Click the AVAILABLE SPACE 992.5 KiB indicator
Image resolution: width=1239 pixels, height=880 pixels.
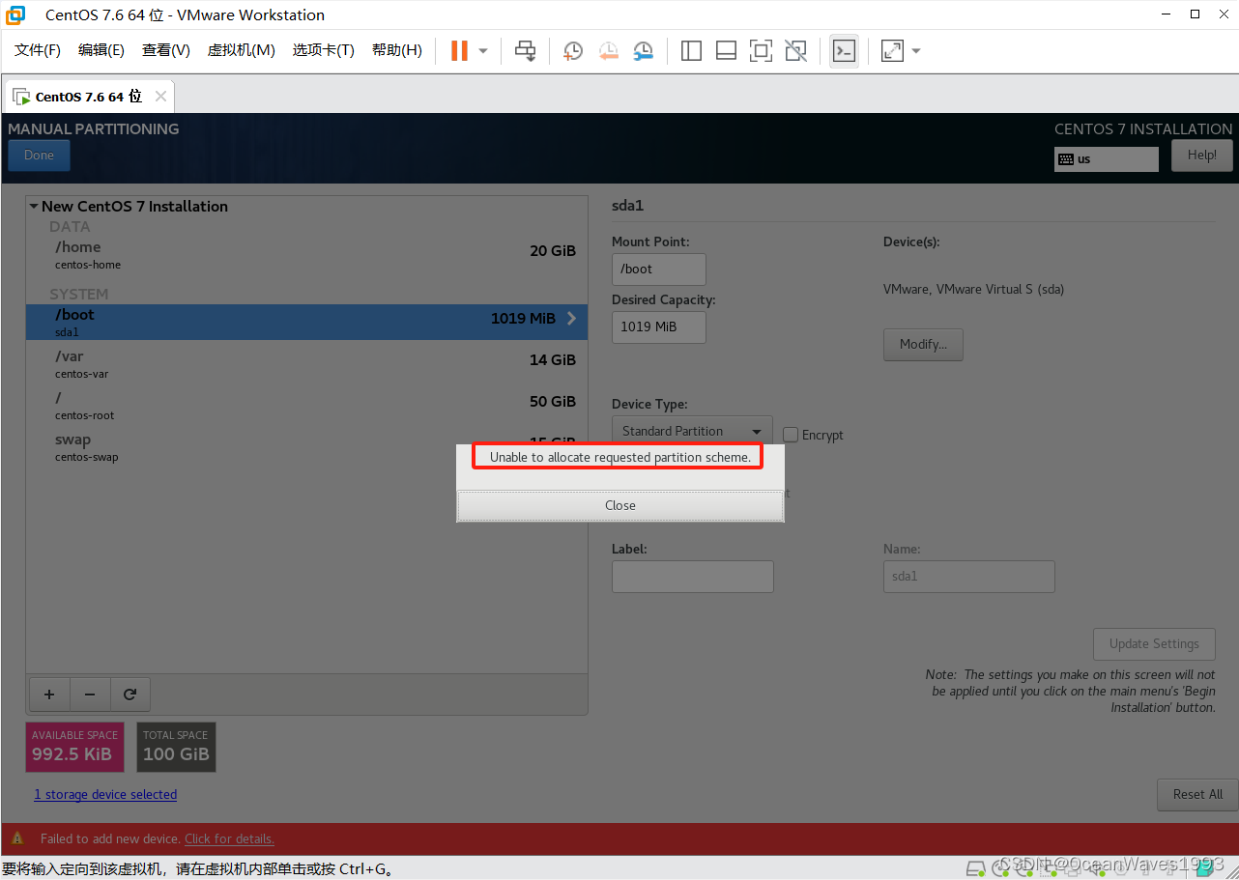74,747
